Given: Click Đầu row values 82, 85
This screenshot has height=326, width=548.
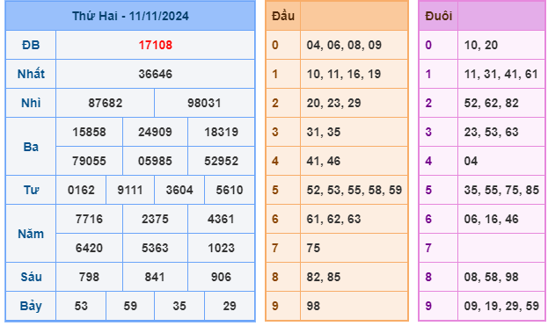Looking at the screenshot, I should point(324,277).
